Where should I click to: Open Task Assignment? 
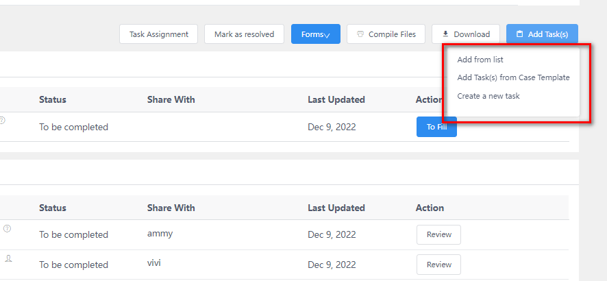[158, 34]
